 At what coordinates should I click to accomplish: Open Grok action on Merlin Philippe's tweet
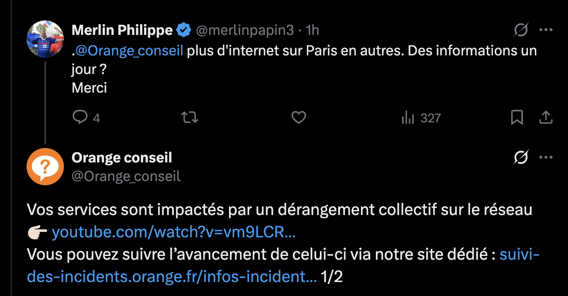tap(521, 30)
